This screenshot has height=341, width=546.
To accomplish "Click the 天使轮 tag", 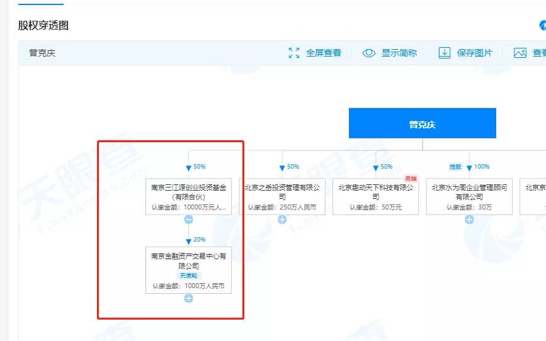I will [x=188, y=276].
